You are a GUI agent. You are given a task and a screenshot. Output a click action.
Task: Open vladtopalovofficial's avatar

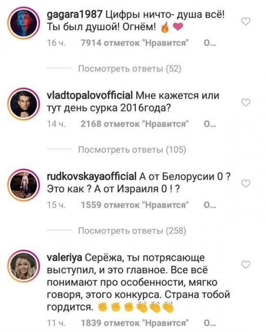(x=23, y=104)
